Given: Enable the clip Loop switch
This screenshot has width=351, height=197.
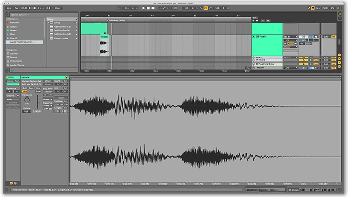Looking at the screenshot, I should tap(61, 97).
